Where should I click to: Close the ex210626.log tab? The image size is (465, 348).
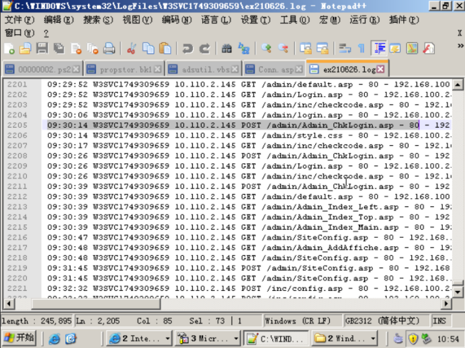pos(381,69)
